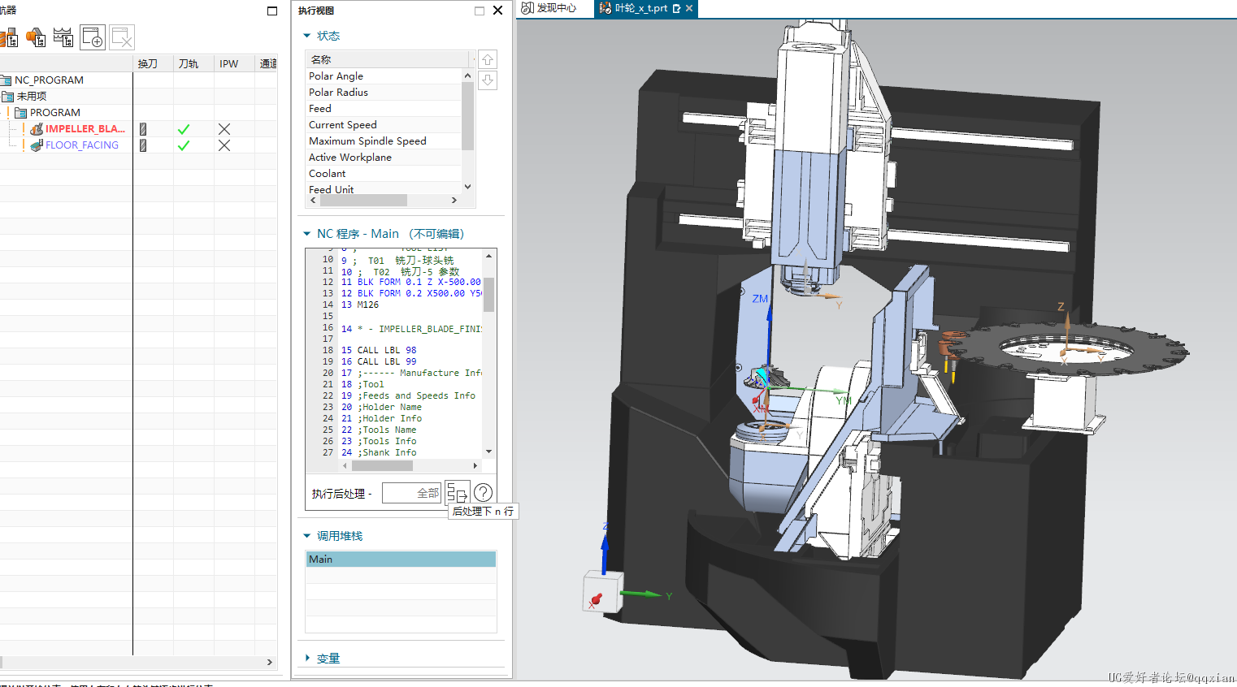This screenshot has height=687, width=1237.
Task: Select Polar Radius status row
Action: [x=384, y=93]
